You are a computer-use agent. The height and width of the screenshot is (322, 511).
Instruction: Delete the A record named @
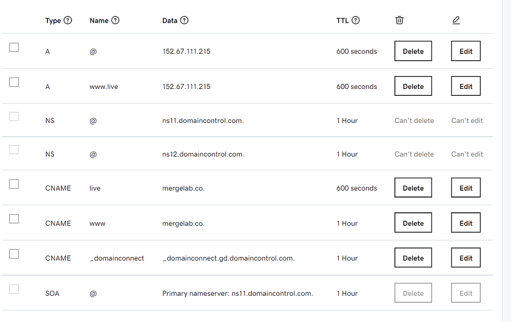tap(413, 51)
